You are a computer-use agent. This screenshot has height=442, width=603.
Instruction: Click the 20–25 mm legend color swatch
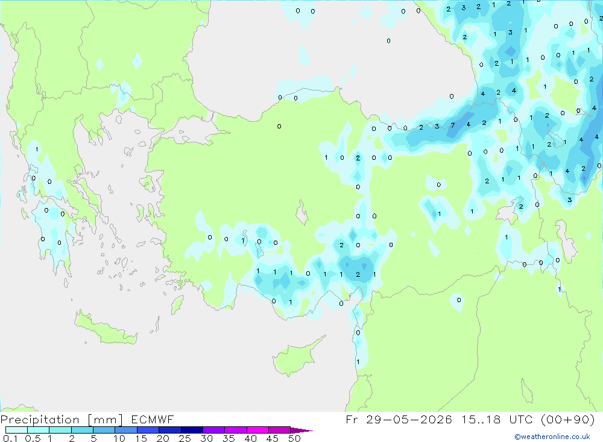[x=170, y=430]
